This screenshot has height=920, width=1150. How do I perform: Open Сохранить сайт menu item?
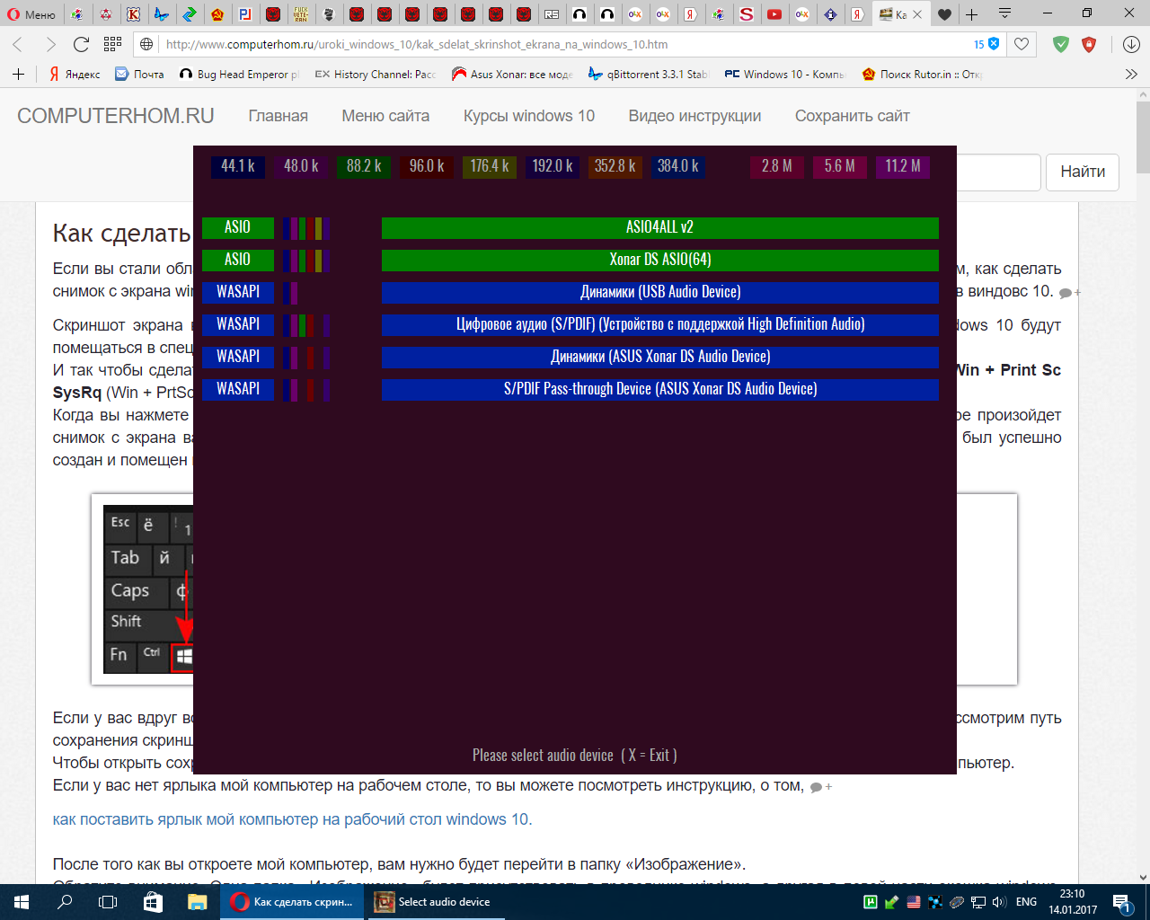853,116
